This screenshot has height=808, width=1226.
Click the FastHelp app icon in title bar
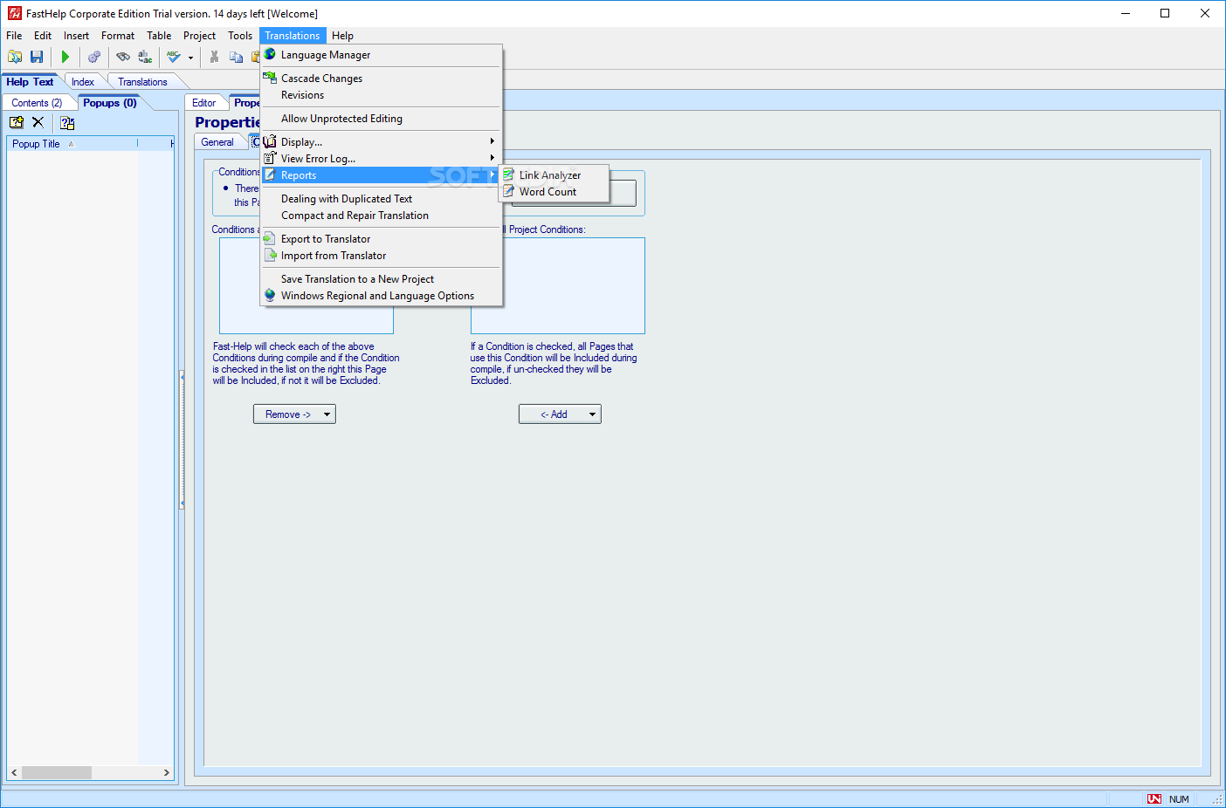pos(14,13)
